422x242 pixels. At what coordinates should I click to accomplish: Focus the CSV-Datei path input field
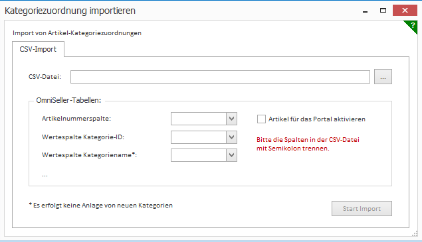[x=220, y=77]
